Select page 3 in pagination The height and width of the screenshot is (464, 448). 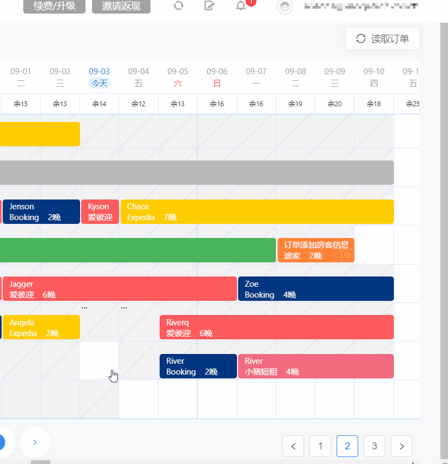click(374, 446)
